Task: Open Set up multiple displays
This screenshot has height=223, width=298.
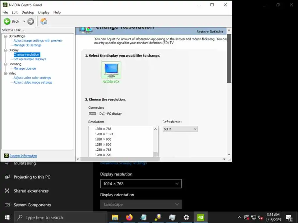Action: pyautogui.click(x=30, y=59)
